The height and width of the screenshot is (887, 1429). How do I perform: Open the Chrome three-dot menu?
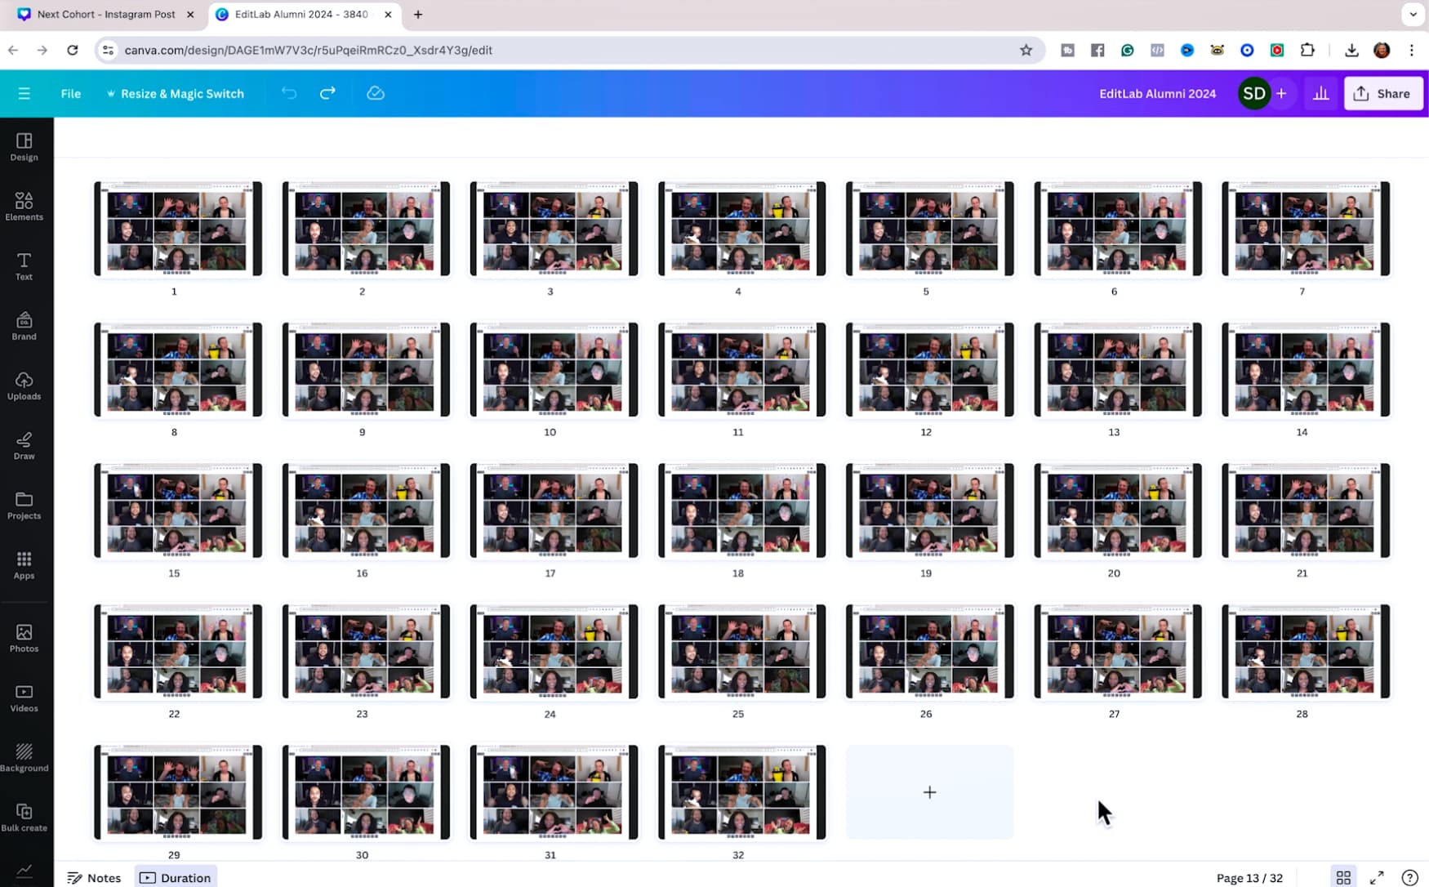point(1411,50)
